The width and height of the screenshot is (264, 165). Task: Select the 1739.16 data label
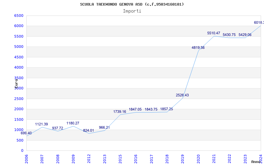click(119, 112)
